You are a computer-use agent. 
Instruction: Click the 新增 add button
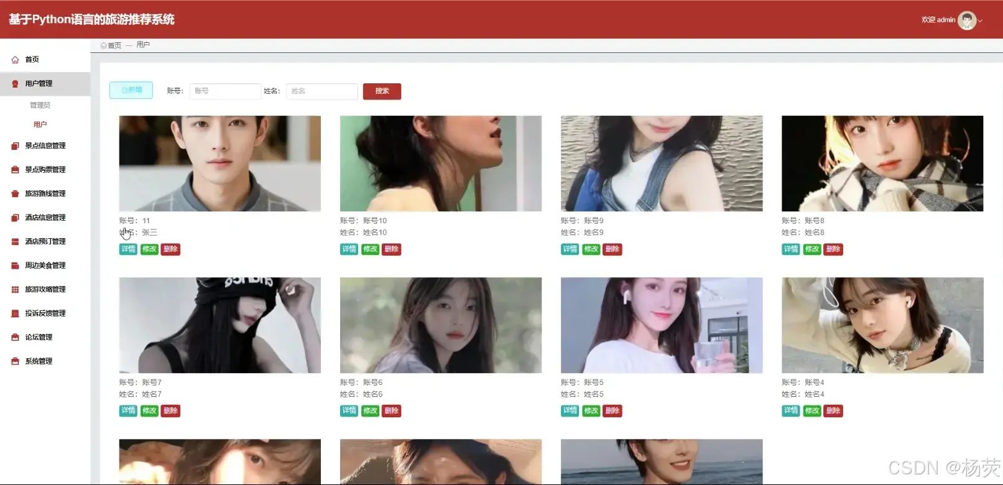point(131,90)
